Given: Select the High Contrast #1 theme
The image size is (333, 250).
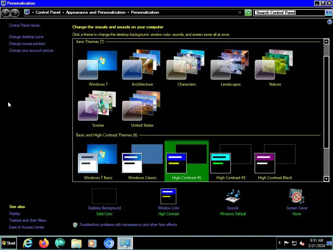Looking at the screenshot, I should pyautogui.click(x=186, y=161).
